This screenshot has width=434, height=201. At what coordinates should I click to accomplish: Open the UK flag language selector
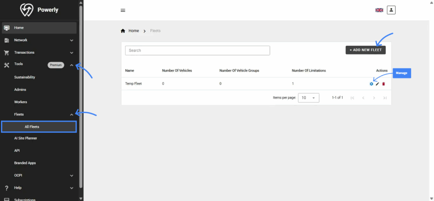379,10
